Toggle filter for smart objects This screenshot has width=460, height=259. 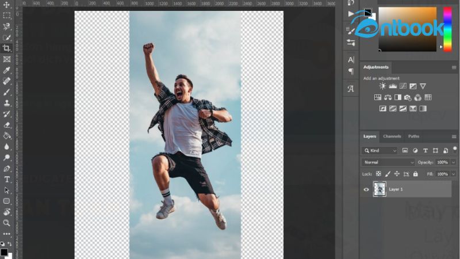pos(445,151)
